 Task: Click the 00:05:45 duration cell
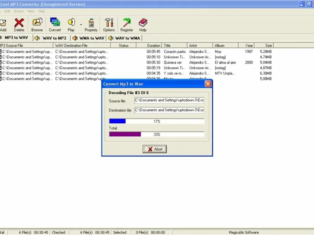click(x=153, y=52)
